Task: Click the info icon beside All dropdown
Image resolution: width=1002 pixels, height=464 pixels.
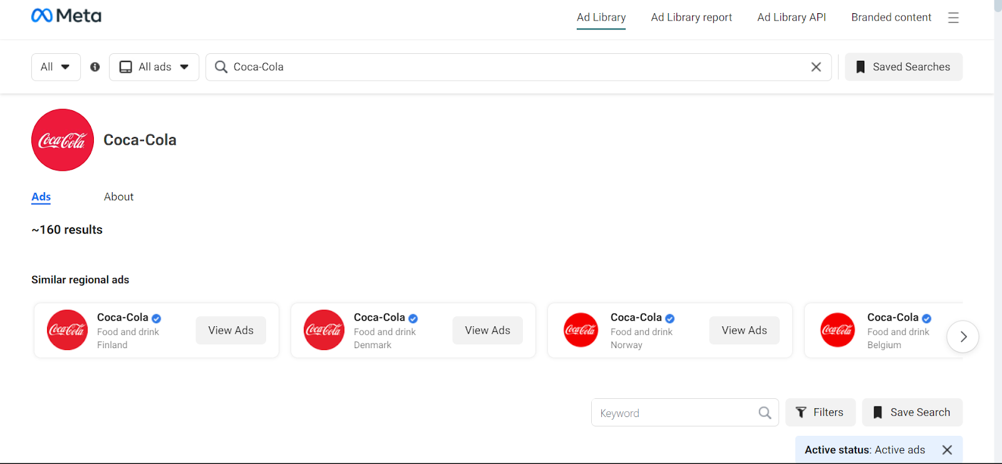Action: pyautogui.click(x=95, y=67)
